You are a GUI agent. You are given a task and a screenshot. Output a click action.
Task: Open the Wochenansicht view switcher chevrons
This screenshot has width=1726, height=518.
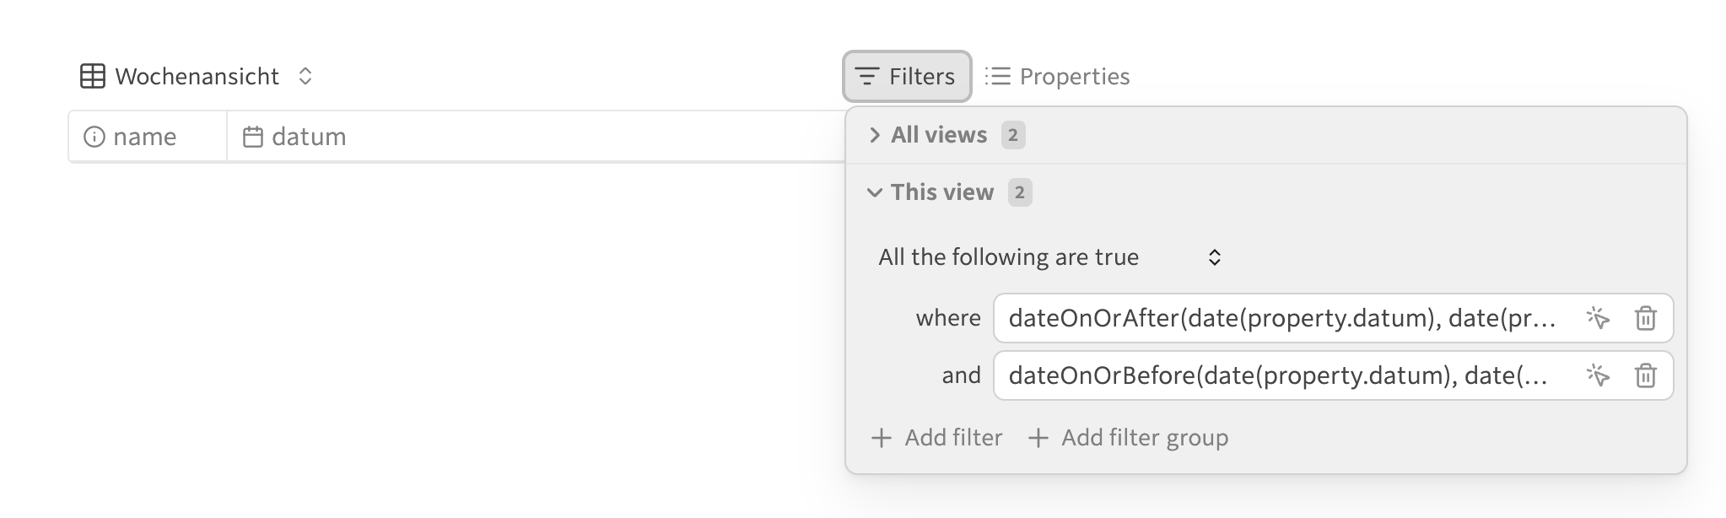point(305,76)
